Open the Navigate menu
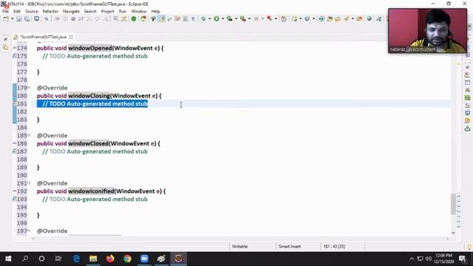 (x=71, y=11)
